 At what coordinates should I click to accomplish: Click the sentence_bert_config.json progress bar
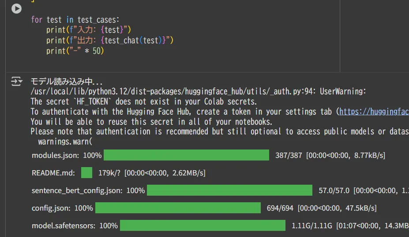(229, 190)
